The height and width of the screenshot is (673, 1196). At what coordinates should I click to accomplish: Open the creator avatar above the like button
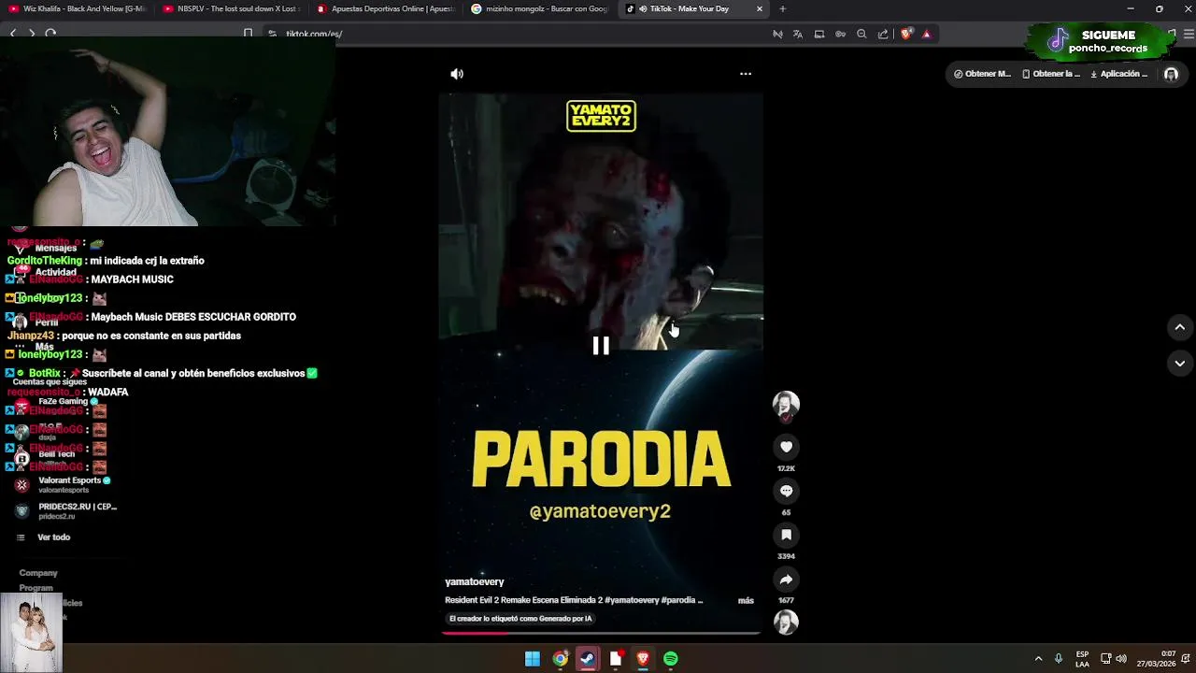click(786, 404)
